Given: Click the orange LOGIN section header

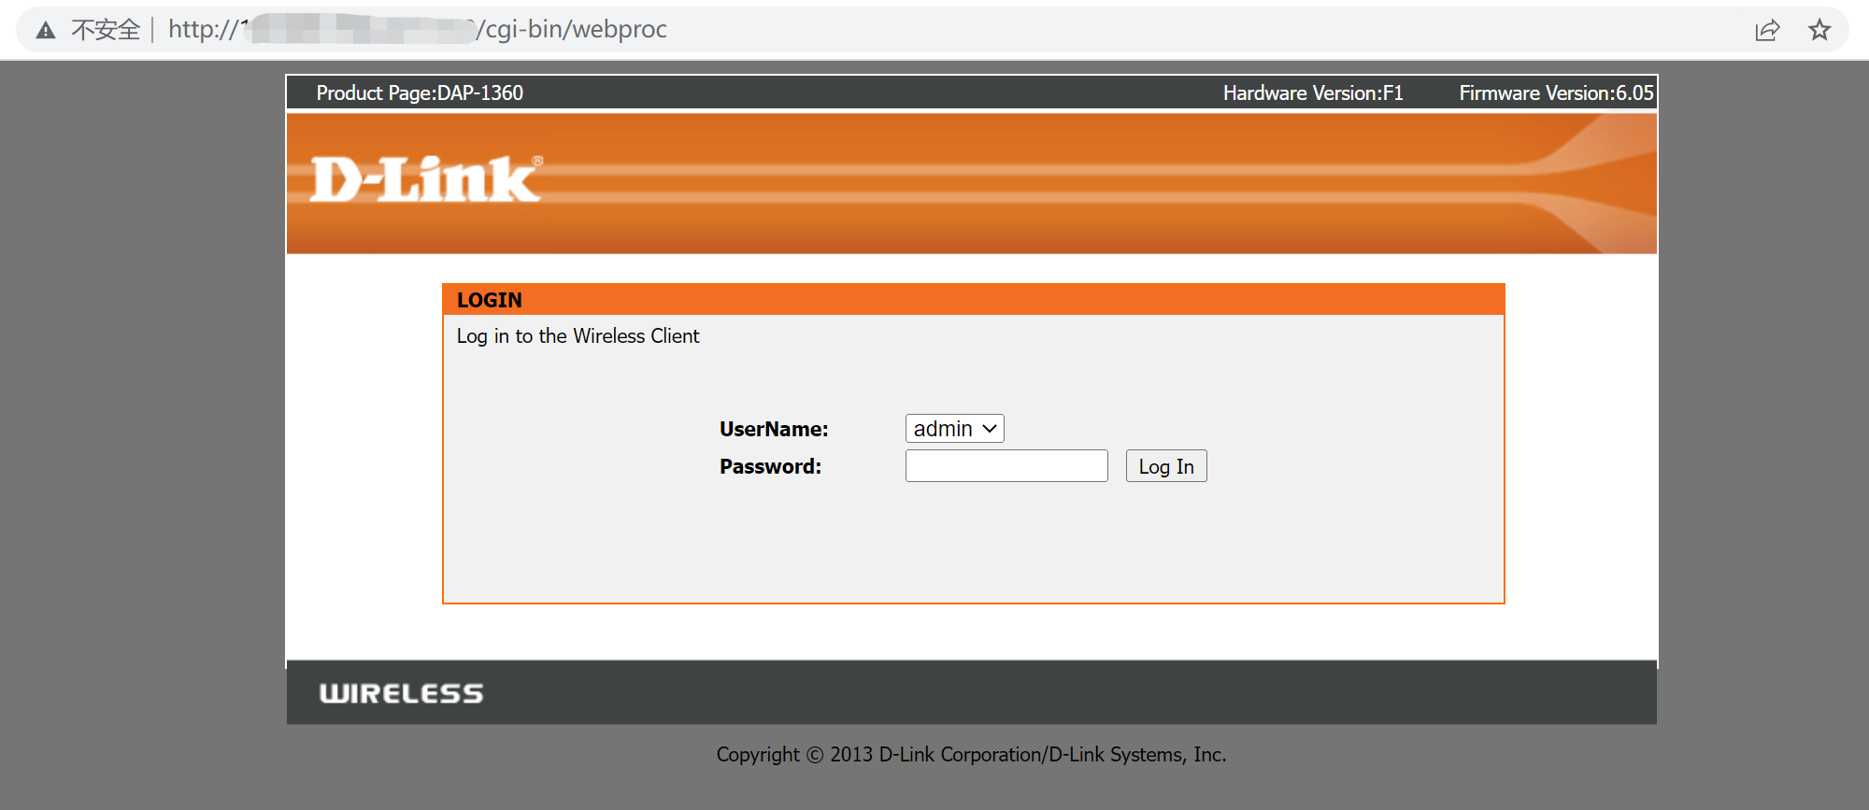Looking at the screenshot, I should pos(972,300).
